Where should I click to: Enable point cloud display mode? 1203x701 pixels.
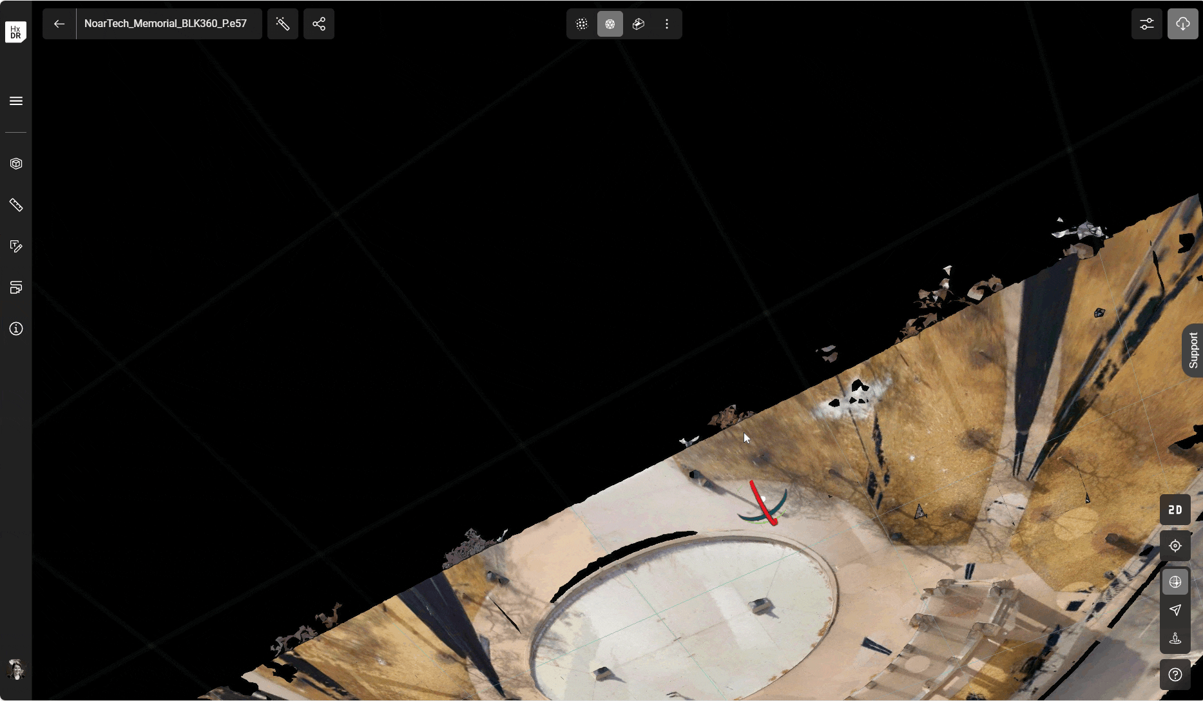coord(582,24)
